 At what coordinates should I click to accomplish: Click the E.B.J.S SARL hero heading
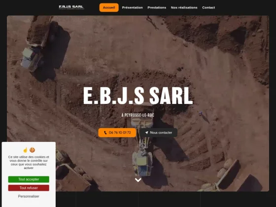tap(138, 96)
